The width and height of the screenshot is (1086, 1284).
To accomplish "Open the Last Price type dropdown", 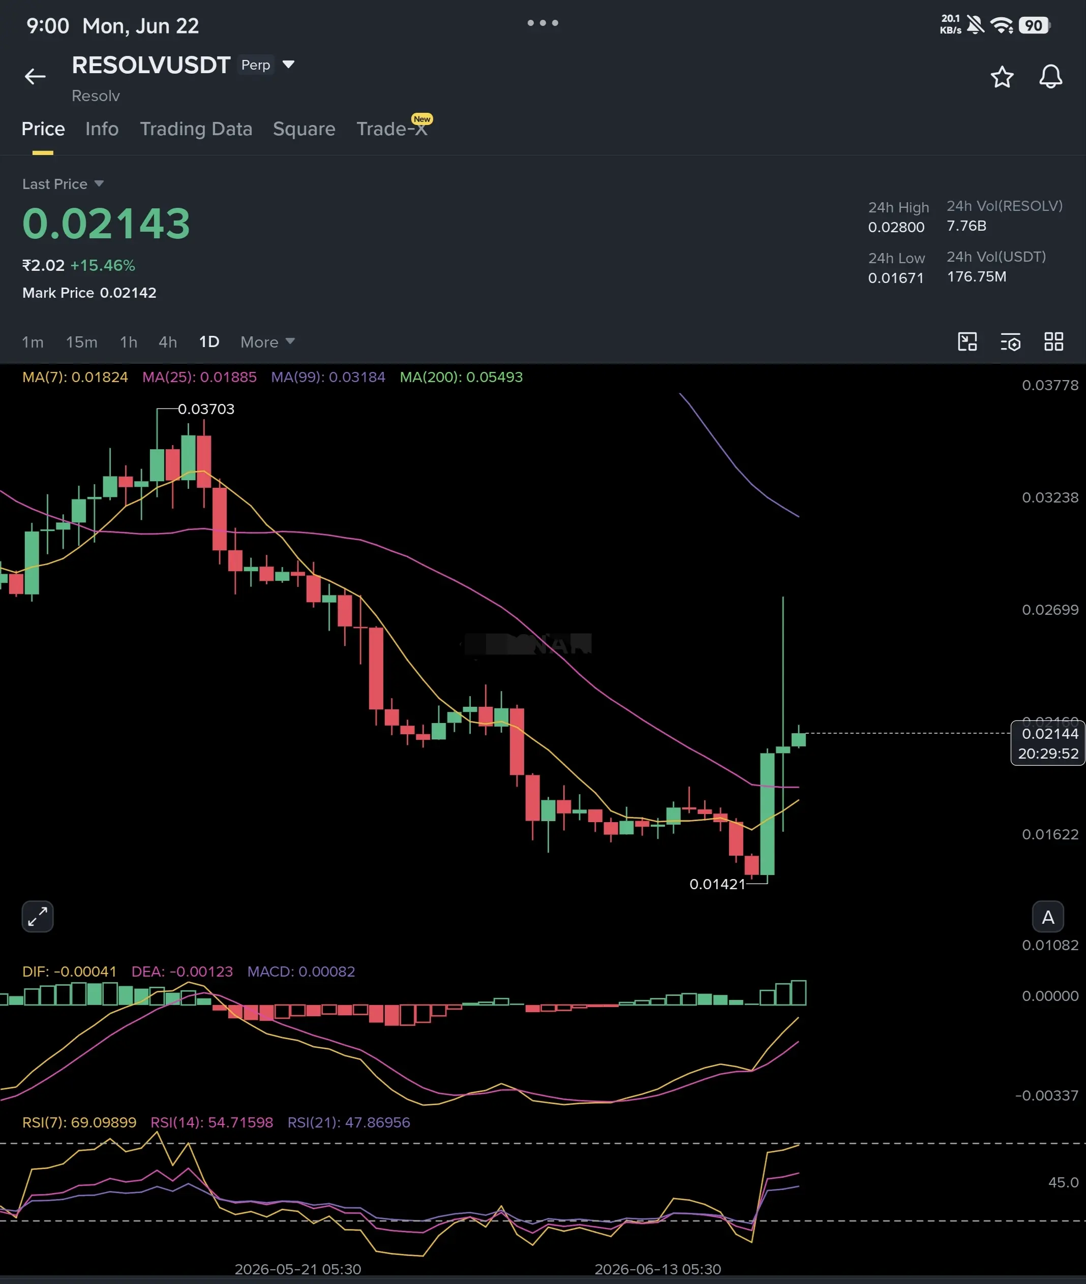I will pyautogui.click(x=63, y=184).
